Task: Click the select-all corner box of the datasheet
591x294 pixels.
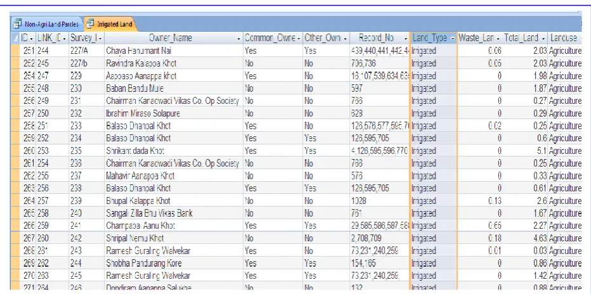Action: (x=15, y=38)
